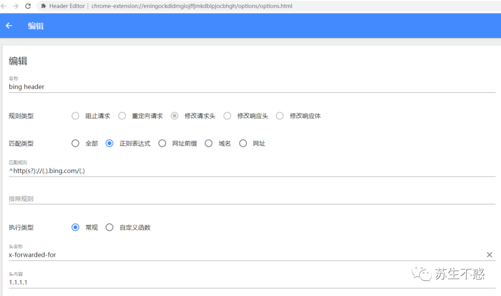Click the 规则类型 label
Viewport: 501px width, 296px height.
tap(21, 116)
